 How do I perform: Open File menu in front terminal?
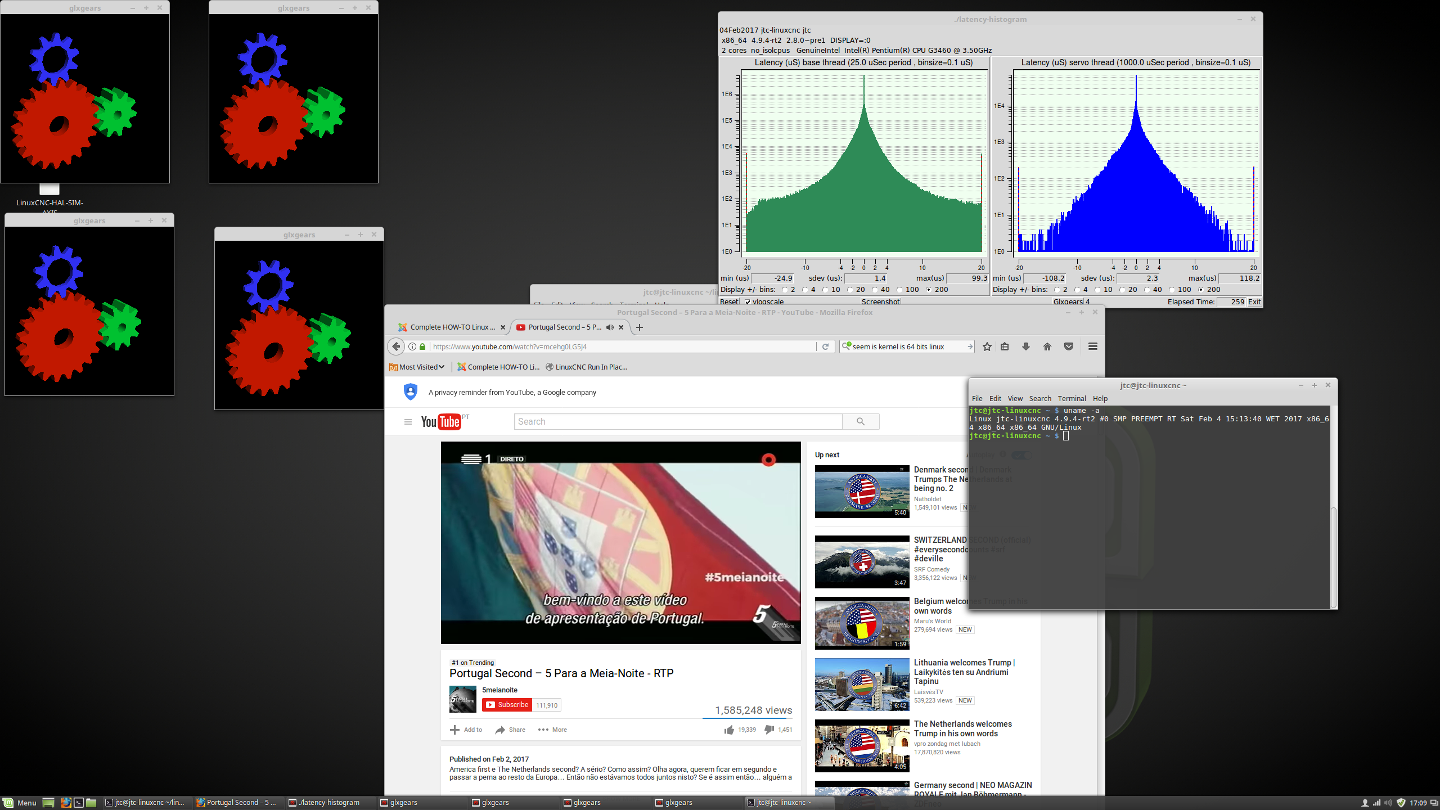tap(977, 399)
